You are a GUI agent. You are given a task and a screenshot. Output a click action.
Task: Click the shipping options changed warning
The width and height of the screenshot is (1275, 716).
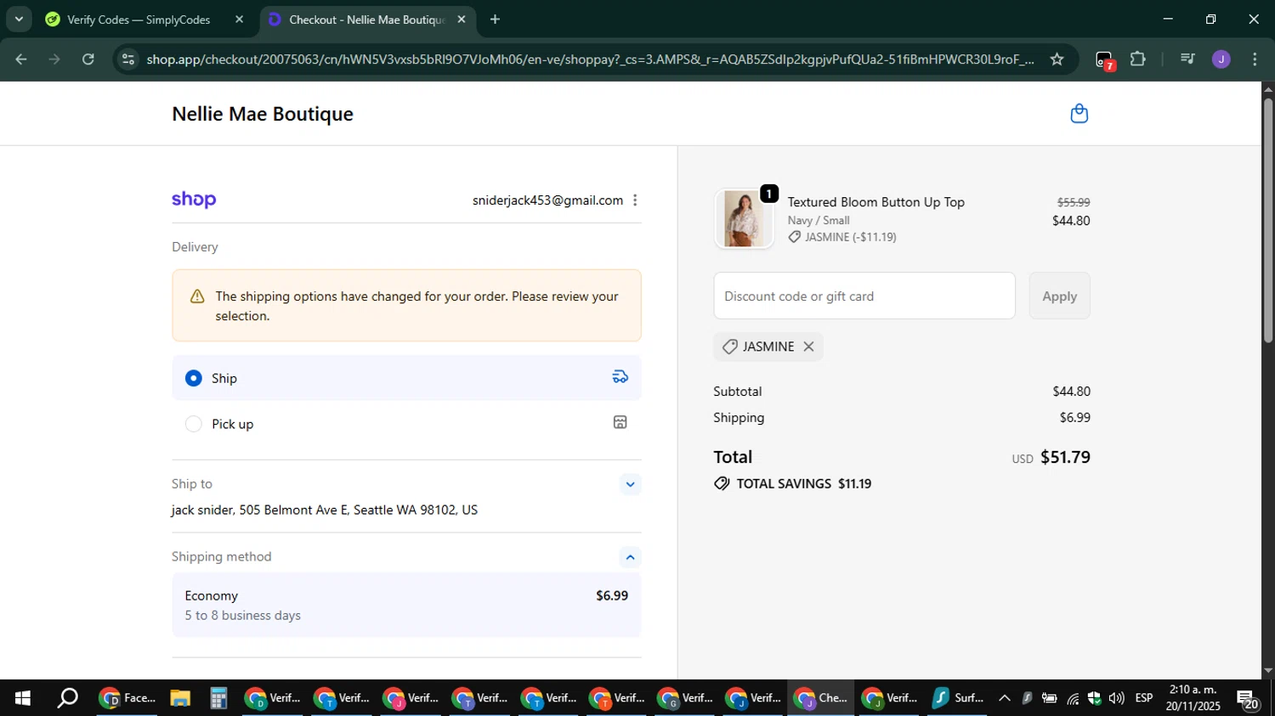(x=406, y=306)
